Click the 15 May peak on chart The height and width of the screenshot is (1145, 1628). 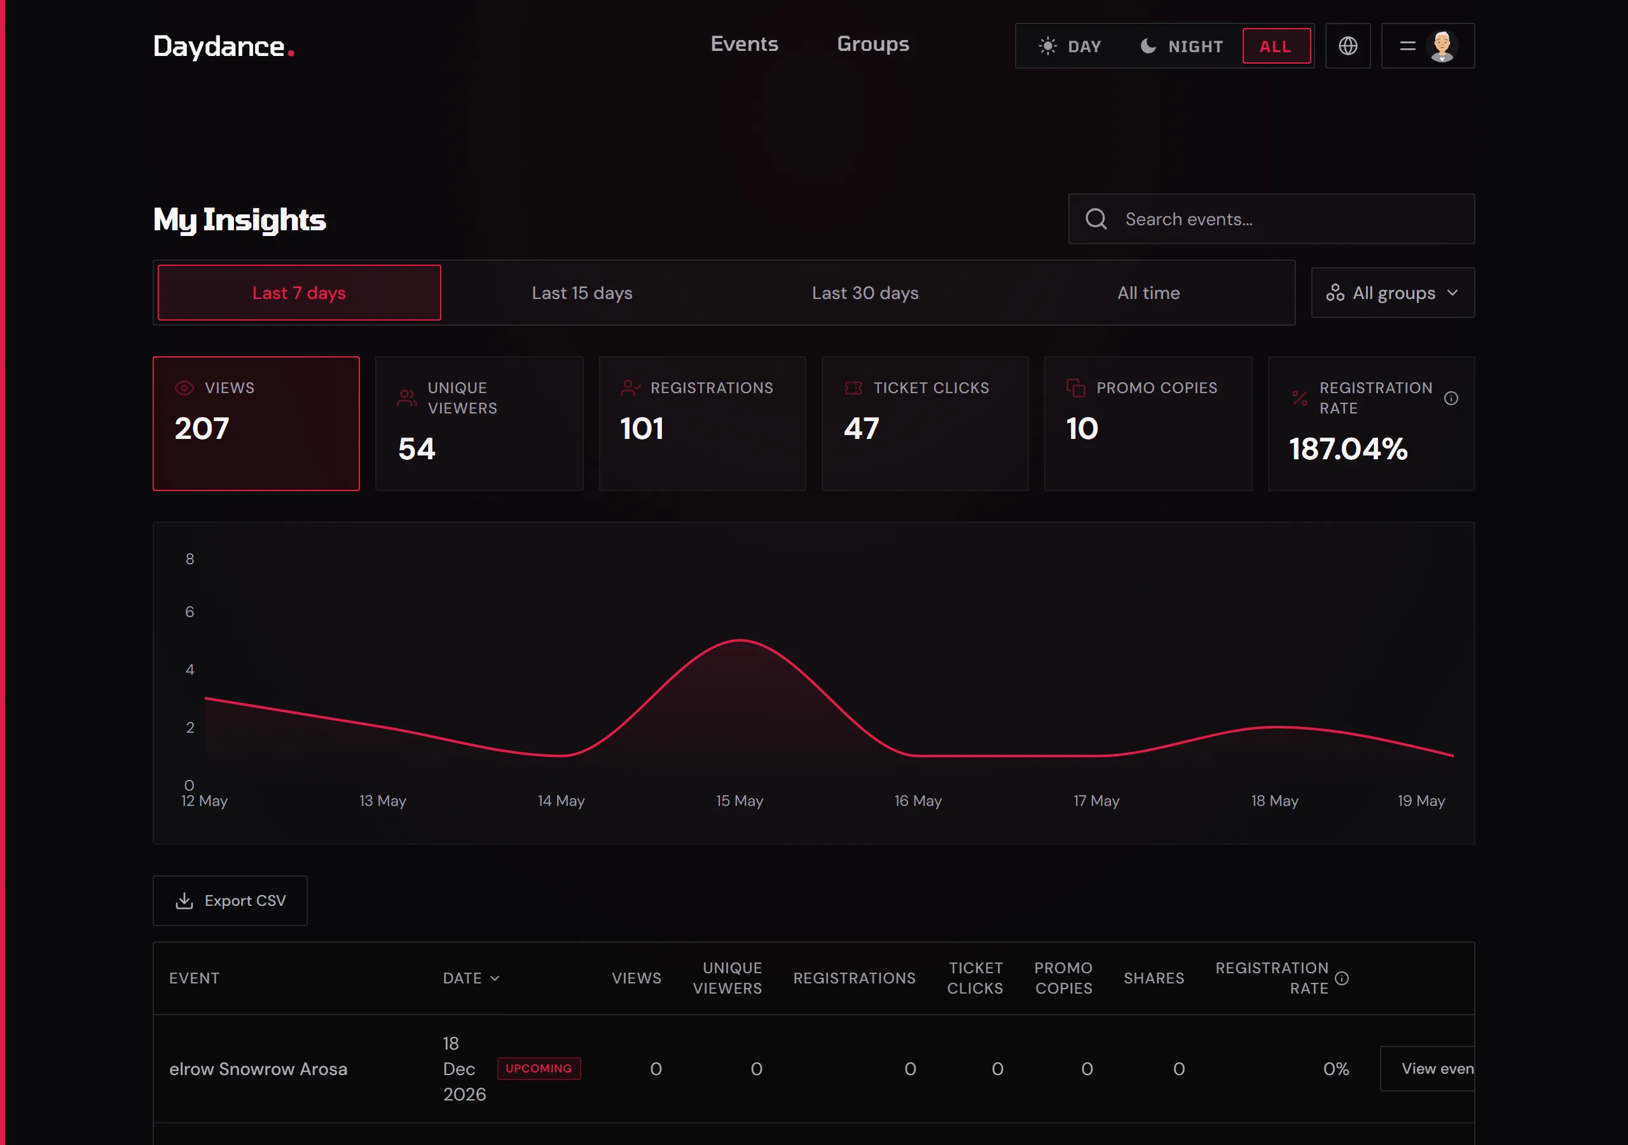click(740, 641)
